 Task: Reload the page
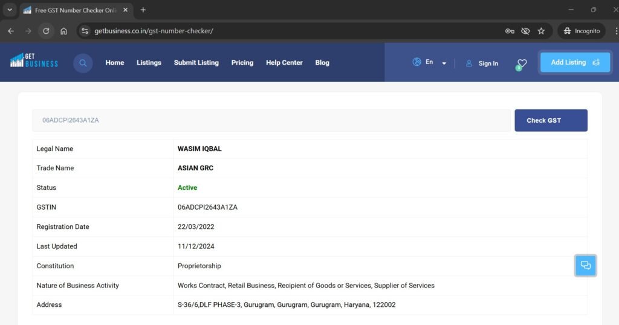click(x=45, y=31)
